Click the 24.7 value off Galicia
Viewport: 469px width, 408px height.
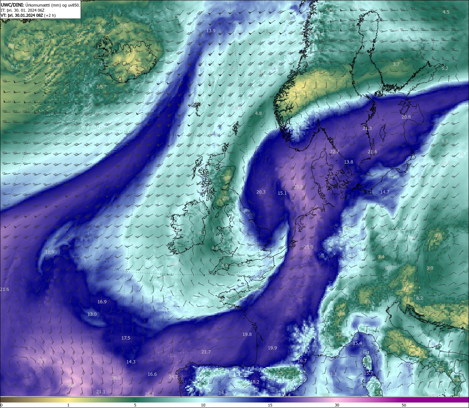click(173, 377)
